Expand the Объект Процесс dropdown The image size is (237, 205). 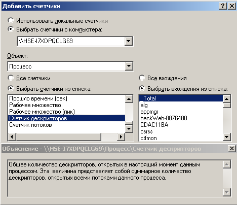pyautogui.click(x=129, y=66)
